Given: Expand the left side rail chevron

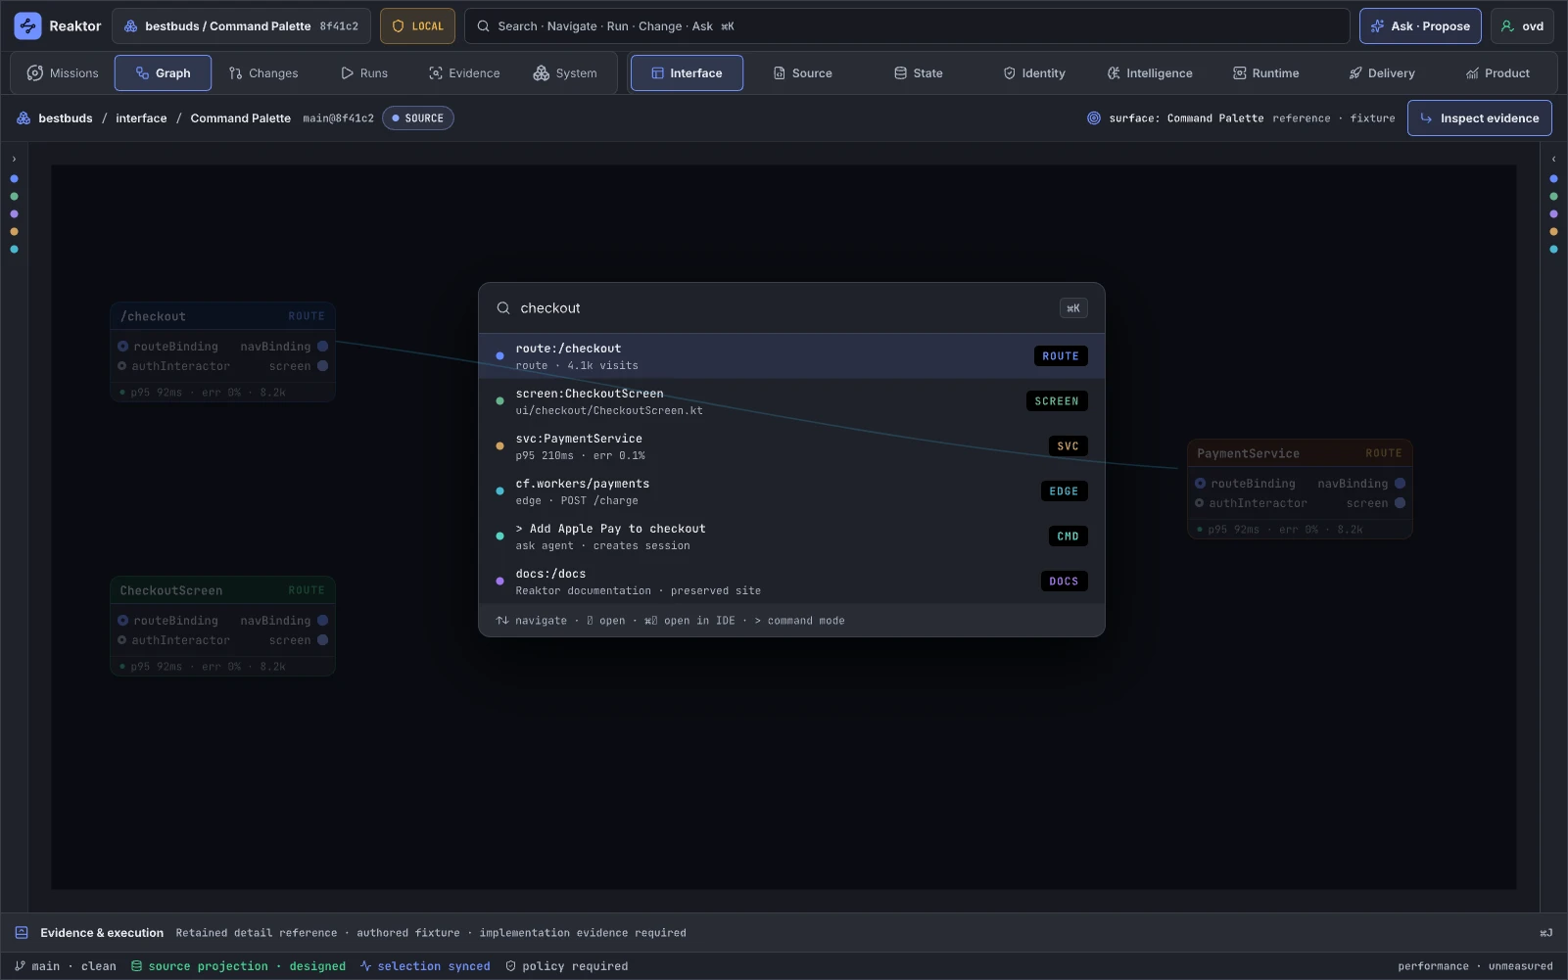Looking at the screenshot, I should coord(14,159).
